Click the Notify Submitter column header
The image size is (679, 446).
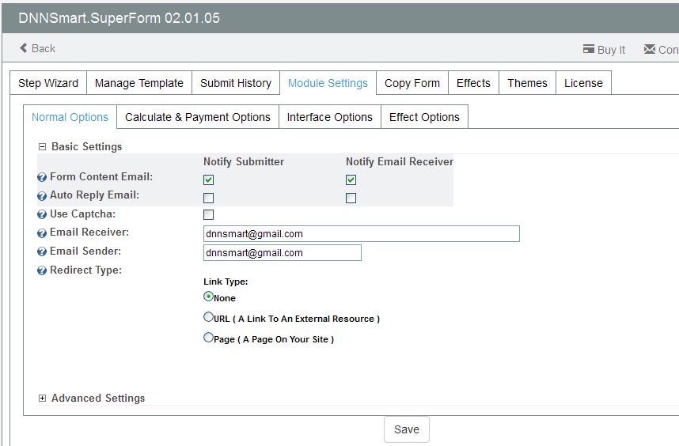point(244,161)
